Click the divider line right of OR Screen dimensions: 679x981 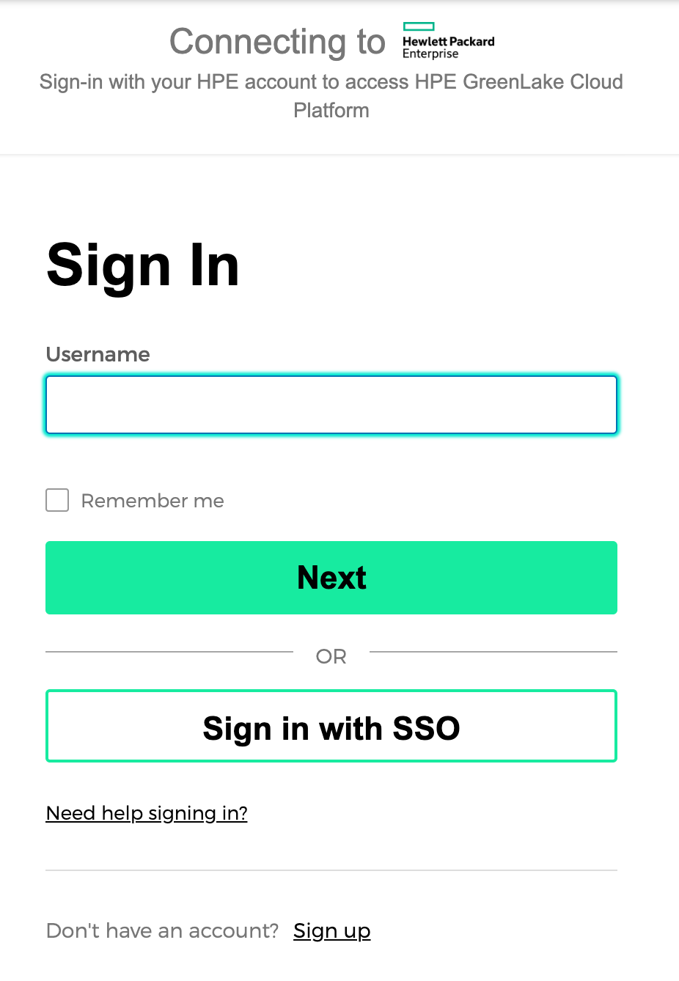click(493, 651)
